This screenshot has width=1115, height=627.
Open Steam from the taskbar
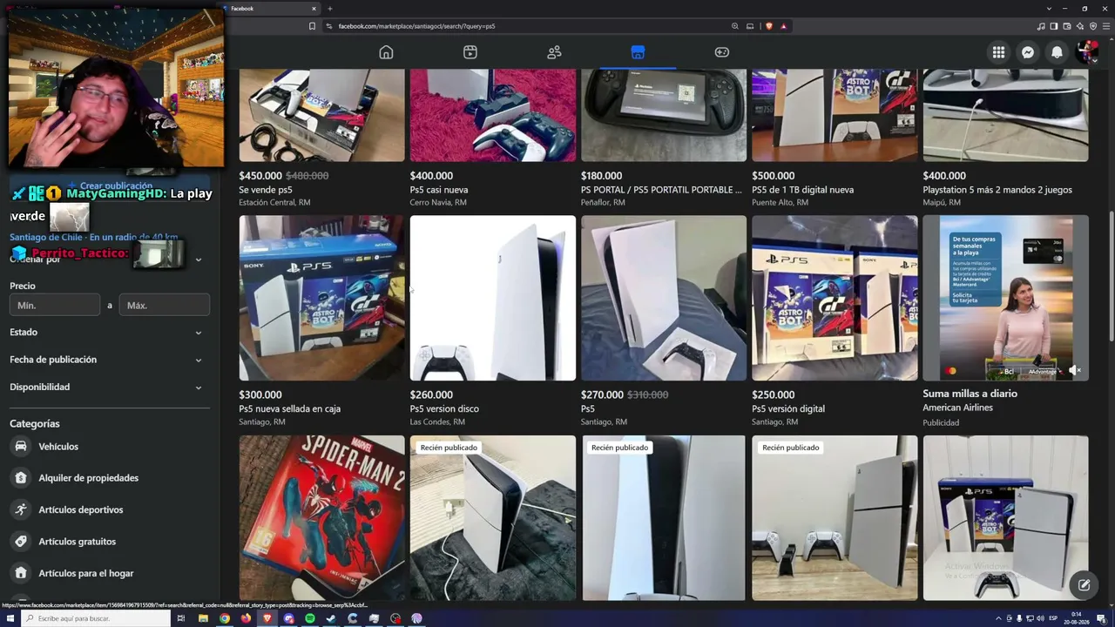(331, 618)
